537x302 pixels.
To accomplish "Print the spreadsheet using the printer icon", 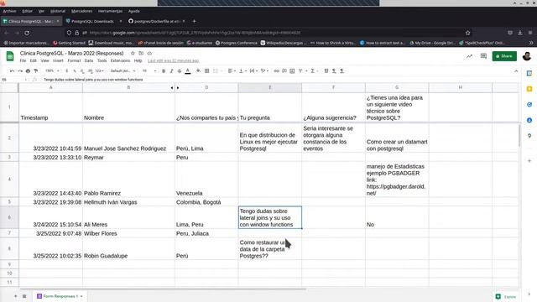I will (x=28, y=70).
